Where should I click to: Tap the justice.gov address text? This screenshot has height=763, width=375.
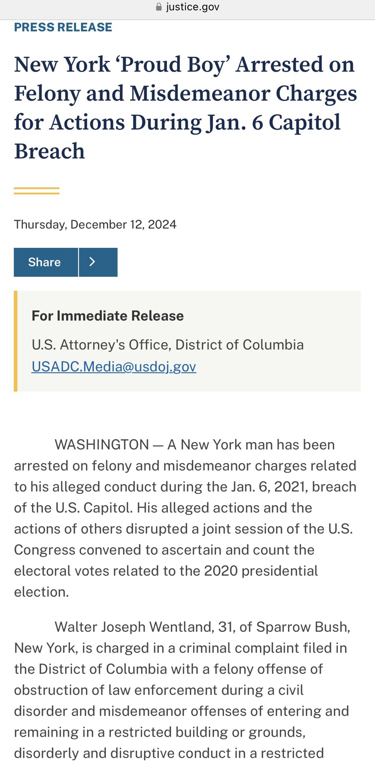click(193, 7)
